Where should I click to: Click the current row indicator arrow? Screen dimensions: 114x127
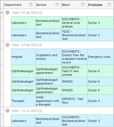tap(2, 13)
